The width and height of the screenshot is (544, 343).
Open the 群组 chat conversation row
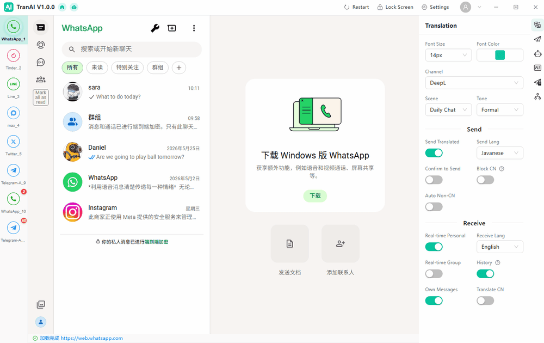(x=132, y=122)
